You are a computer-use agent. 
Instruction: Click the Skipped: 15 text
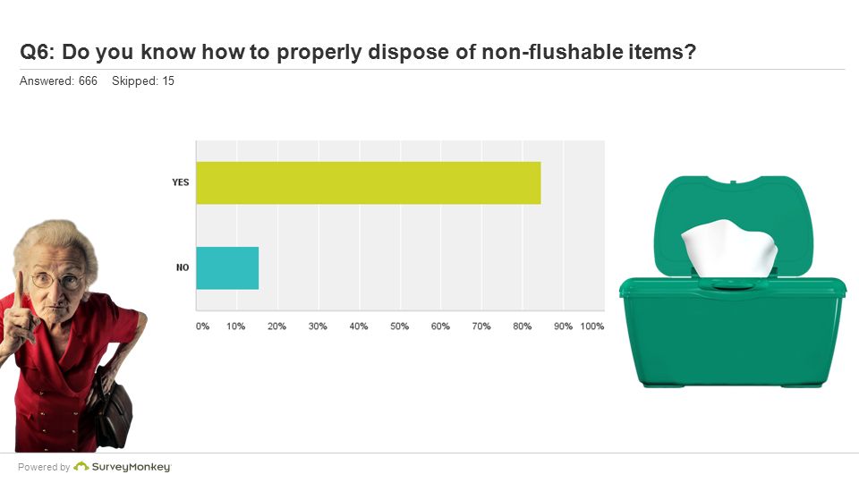[143, 81]
